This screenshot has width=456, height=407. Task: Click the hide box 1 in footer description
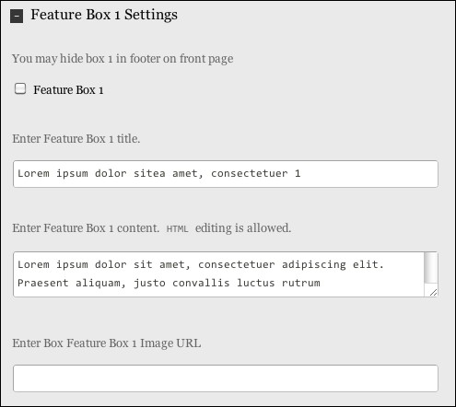pyautogui.click(x=123, y=59)
